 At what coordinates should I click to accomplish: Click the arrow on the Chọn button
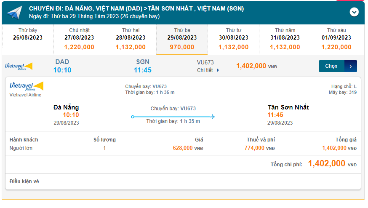pos(351,66)
